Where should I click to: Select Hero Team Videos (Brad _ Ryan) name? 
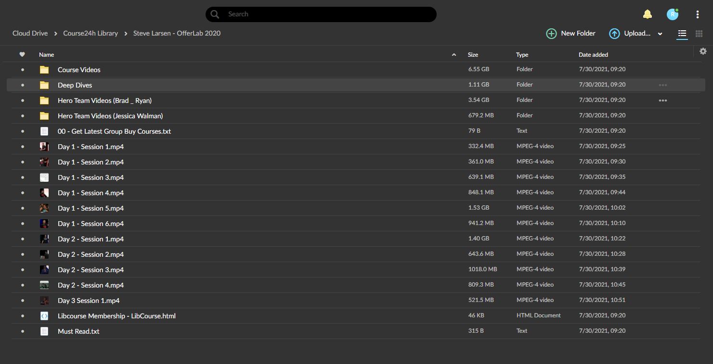104,100
